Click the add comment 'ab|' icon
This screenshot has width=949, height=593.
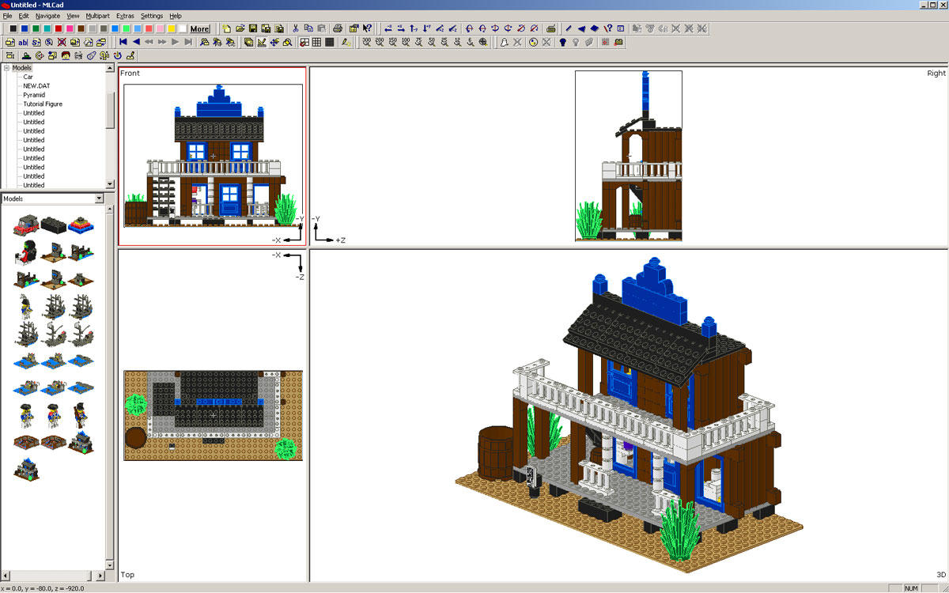tap(23, 41)
